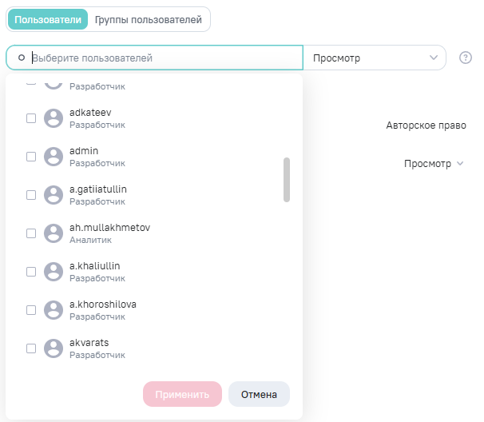Focus the Выберите пользователей search field
This screenshot has width=484, height=422.
[x=160, y=58]
